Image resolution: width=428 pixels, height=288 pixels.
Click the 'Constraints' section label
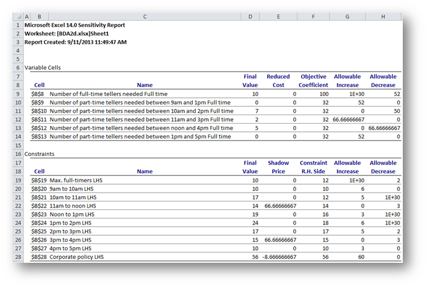pos(39,154)
